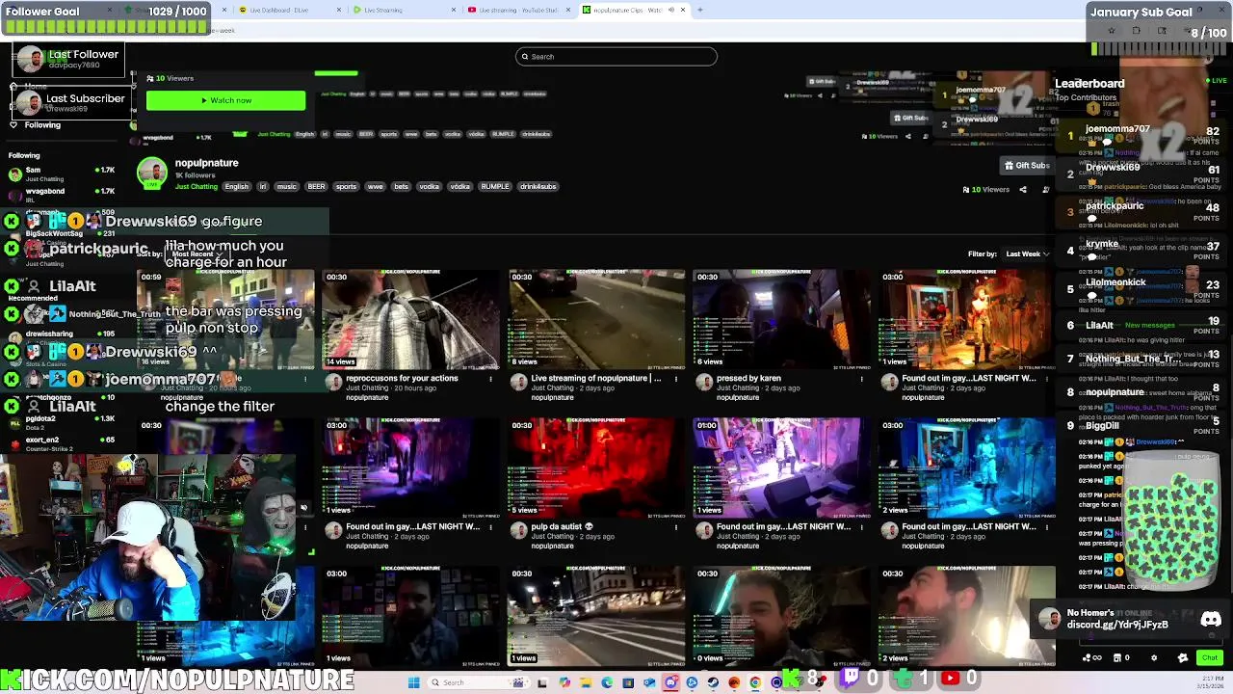
Task: Select the music tag in channel header
Action: click(x=286, y=187)
